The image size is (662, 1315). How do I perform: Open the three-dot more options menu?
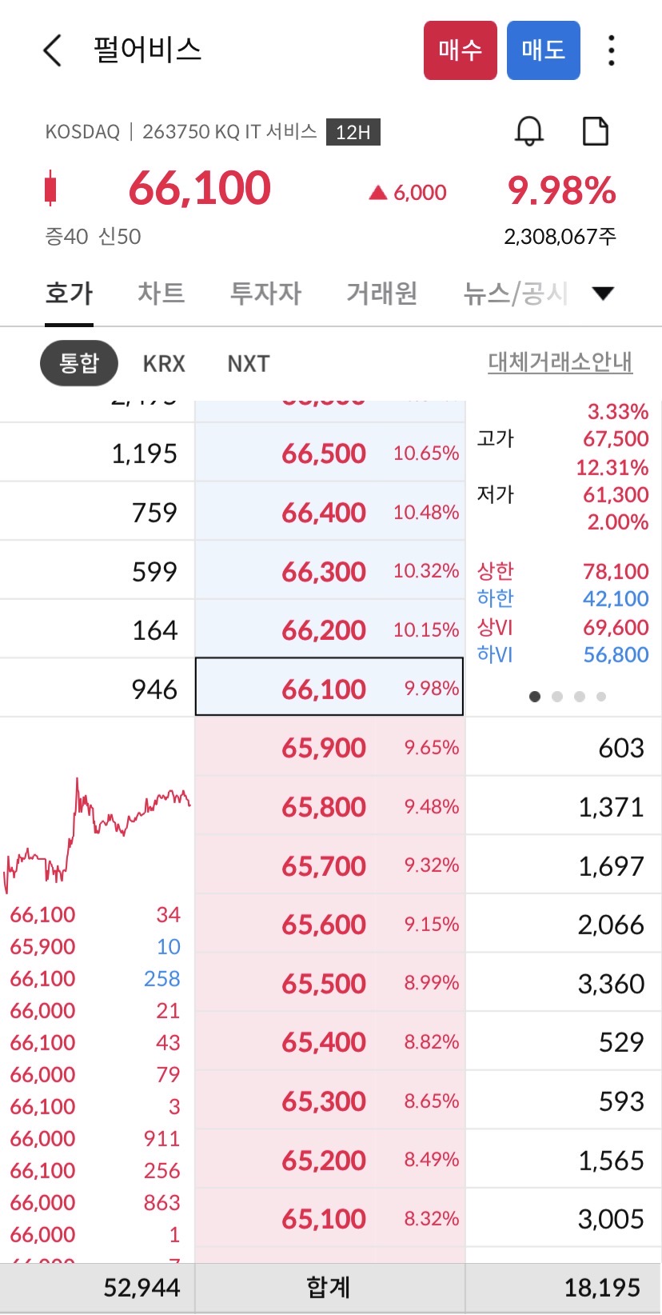(x=612, y=50)
